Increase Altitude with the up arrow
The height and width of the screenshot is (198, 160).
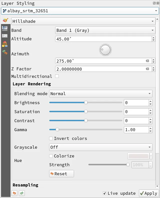coord(153,38)
